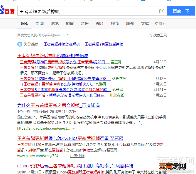Open suggestion 王者荣耀掉帧怎么解决

(x=62, y=44)
